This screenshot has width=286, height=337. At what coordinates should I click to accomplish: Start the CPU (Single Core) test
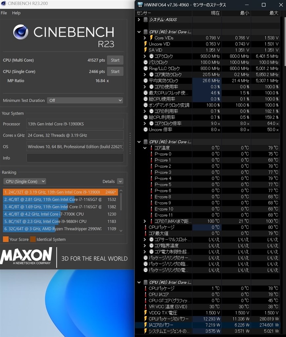tap(115, 71)
